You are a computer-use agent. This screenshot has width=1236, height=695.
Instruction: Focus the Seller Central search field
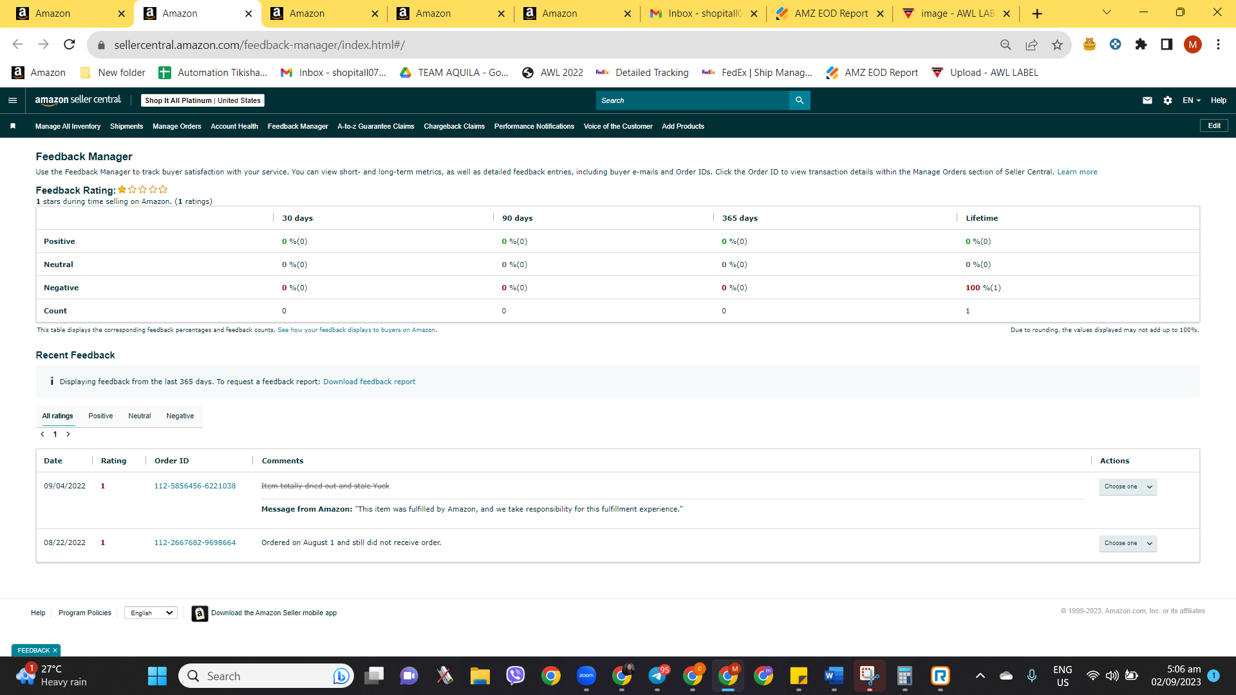(693, 100)
